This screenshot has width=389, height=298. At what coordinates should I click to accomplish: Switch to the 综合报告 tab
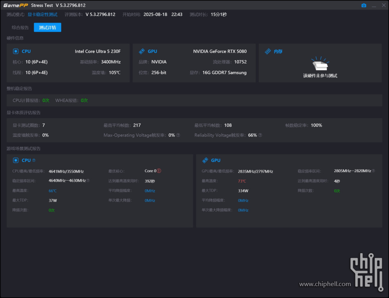[x=20, y=27]
